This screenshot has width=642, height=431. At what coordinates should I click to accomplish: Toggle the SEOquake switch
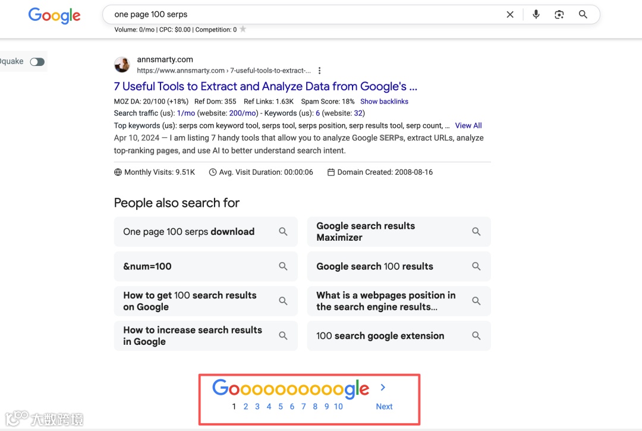(37, 62)
